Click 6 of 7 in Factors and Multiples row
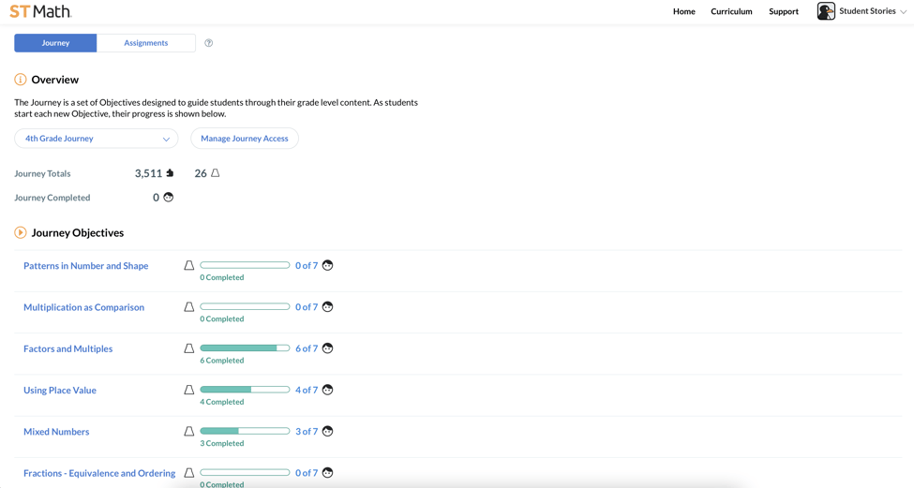The height and width of the screenshot is (488, 914). click(x=307, y=348)
